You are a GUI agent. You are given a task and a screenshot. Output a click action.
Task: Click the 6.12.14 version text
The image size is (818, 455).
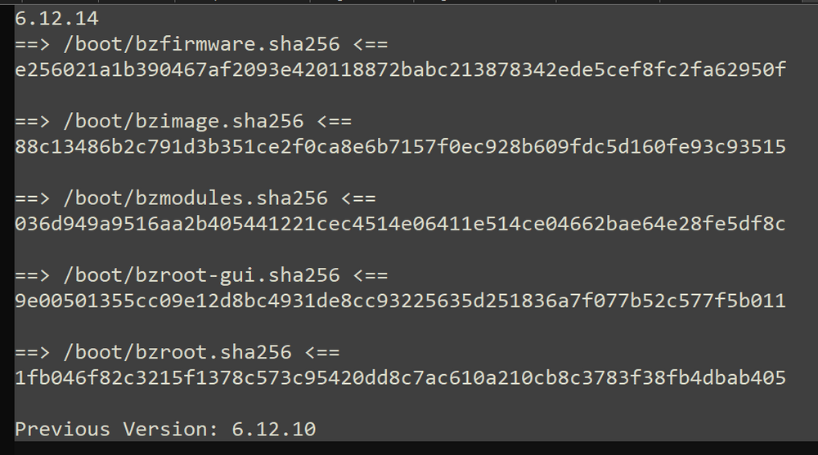click(56, 20)
